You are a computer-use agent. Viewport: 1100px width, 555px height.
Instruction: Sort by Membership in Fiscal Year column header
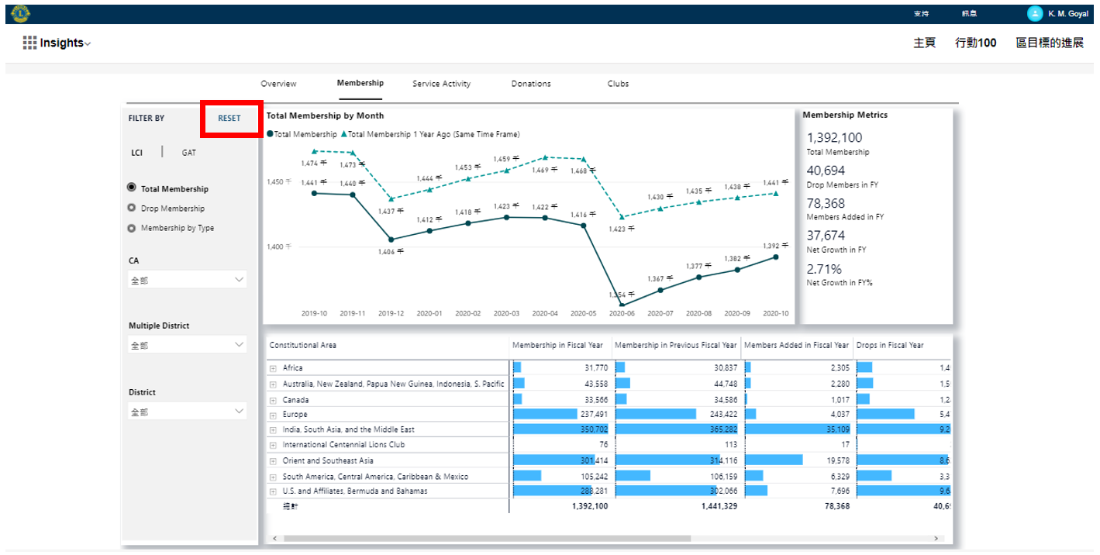(558, 345)
